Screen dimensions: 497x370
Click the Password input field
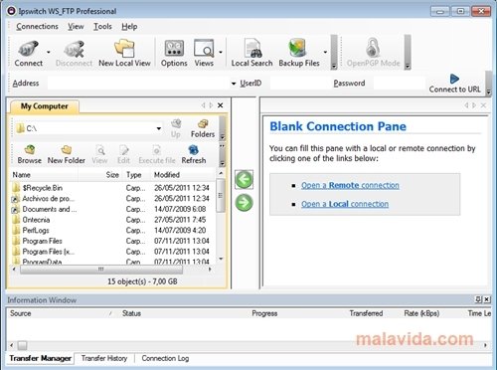tap(399, 84)
